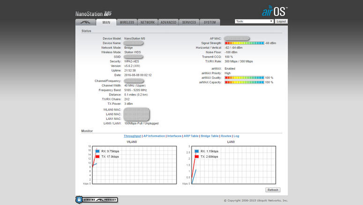The height and width of the screenshot is (205, 363).
Task: Click the Genuine Product badge
Action: click(x=96, y=200)
